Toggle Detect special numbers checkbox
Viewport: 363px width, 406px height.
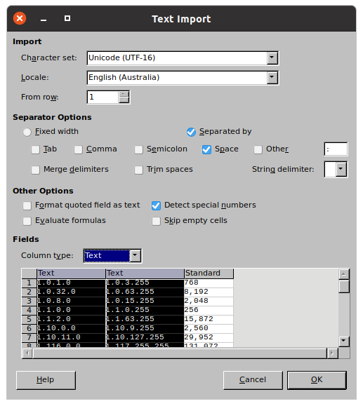point(156,205)
